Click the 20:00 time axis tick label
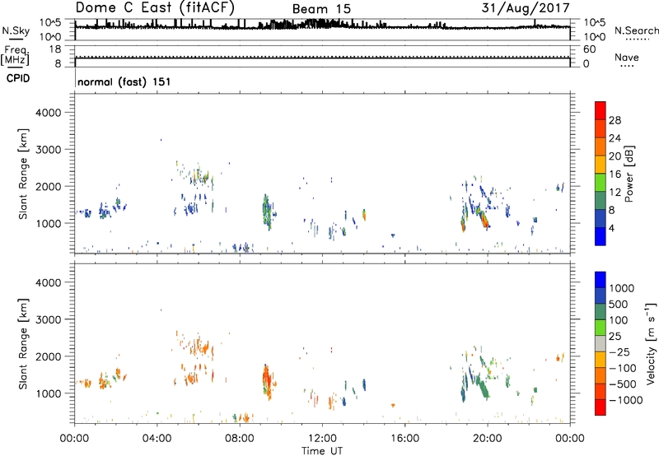This screenshot has width=659, height=456. 488,439
